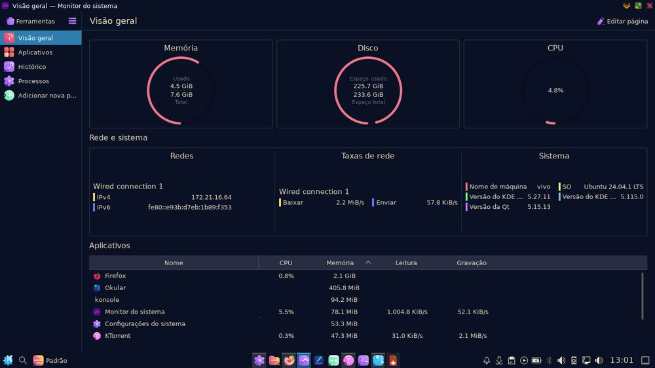
Task: Open notifications bell in system tray
Action: point(487,360)
